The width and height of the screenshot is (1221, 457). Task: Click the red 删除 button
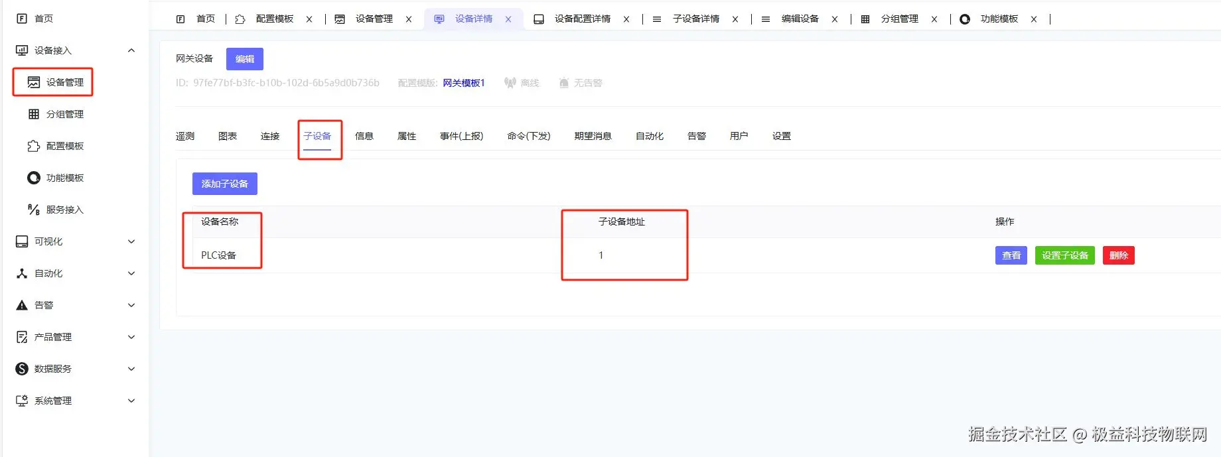[x=1119, y=255]
